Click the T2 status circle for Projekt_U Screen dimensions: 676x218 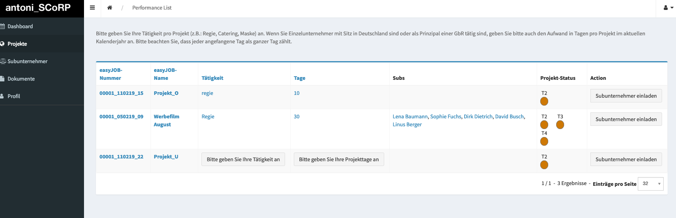click(x=544, y=165)
